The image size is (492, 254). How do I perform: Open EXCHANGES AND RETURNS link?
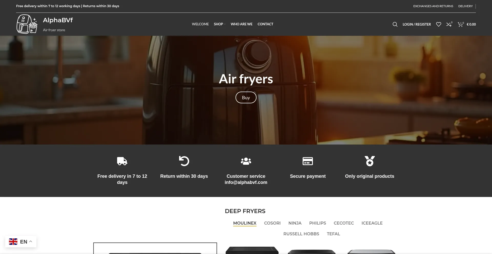433,6
